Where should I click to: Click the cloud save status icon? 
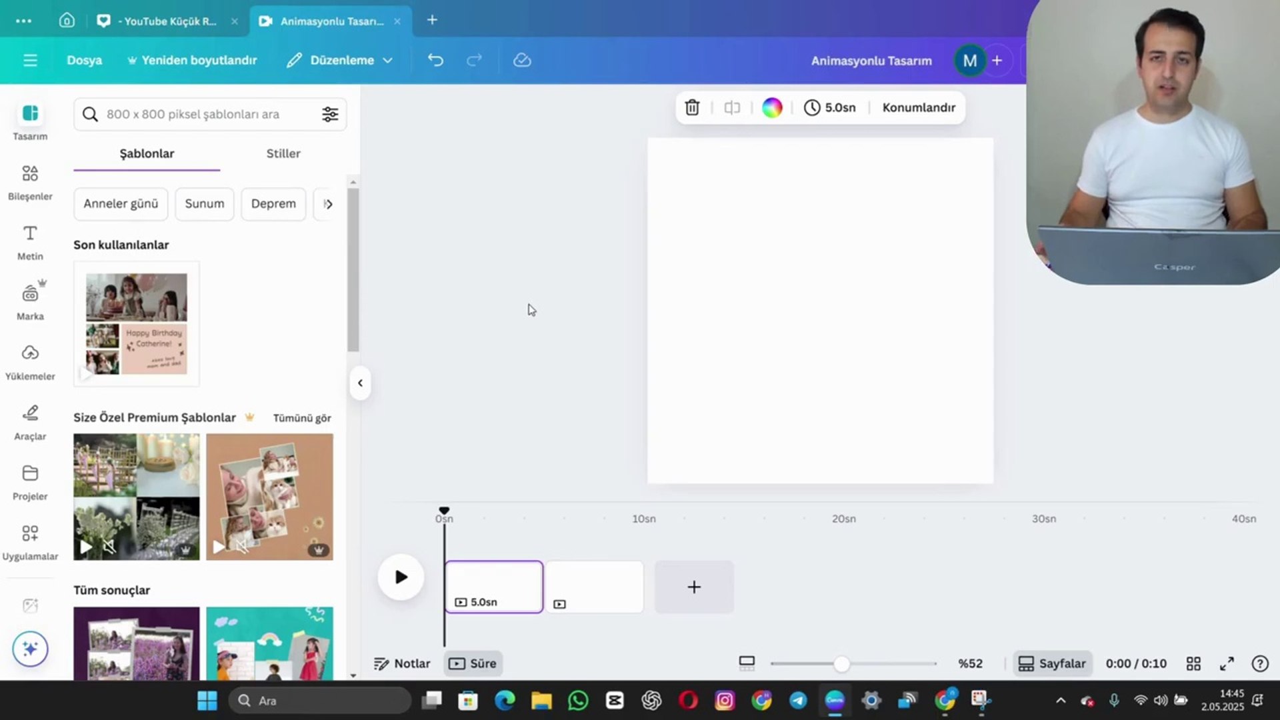tap(522, 60)
